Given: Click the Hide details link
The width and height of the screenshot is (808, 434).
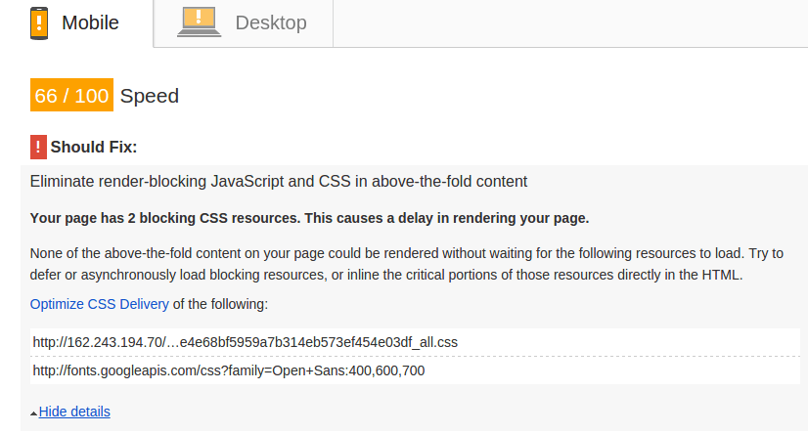Looking at the screenshot, I should tap(74, 412).
